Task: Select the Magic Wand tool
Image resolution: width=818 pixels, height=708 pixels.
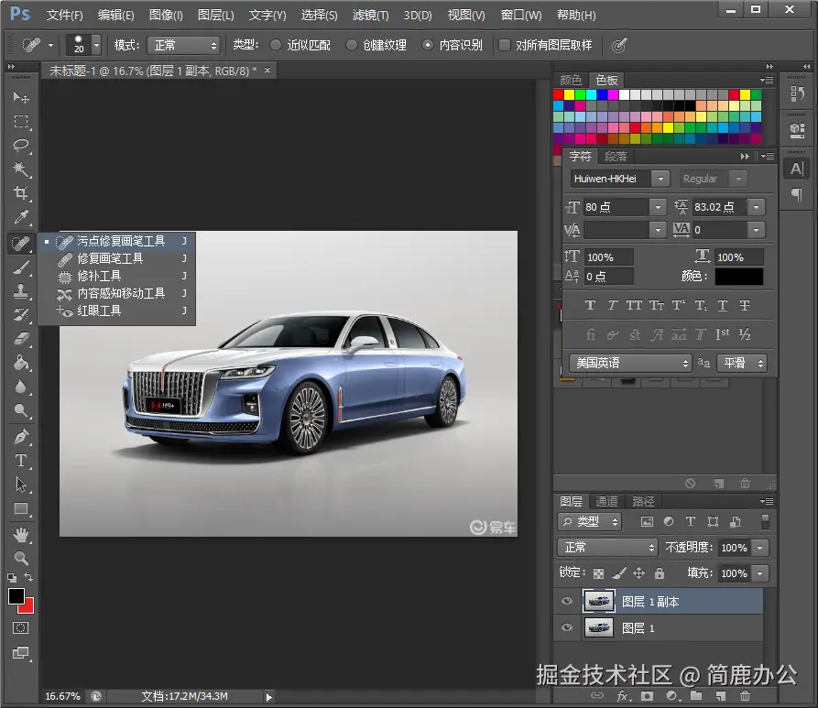Action: coord(20,169)
